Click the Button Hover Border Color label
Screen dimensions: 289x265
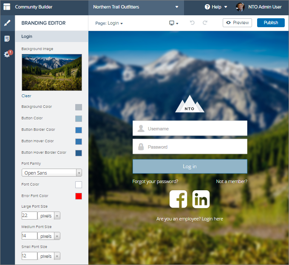[x=44, y=152]
